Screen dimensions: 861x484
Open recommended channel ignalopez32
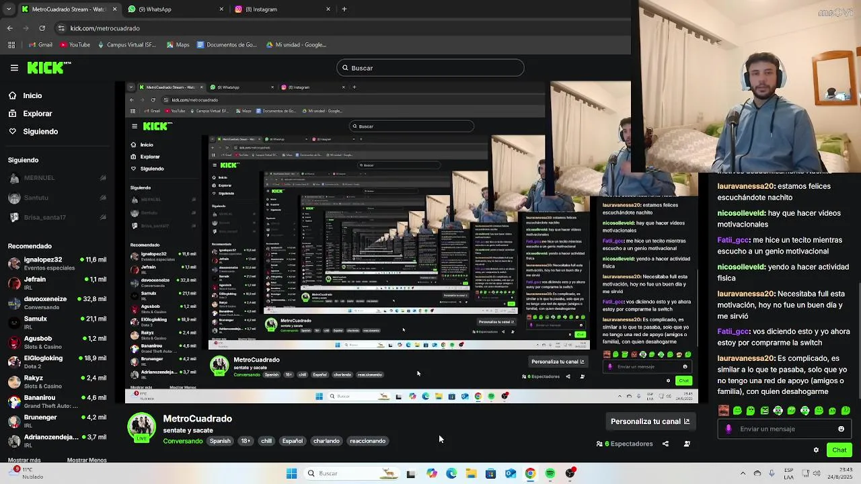58,263
